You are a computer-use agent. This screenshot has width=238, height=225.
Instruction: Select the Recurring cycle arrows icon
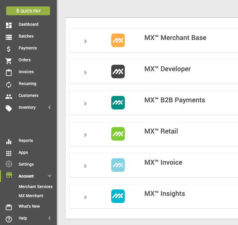(9, 85)
